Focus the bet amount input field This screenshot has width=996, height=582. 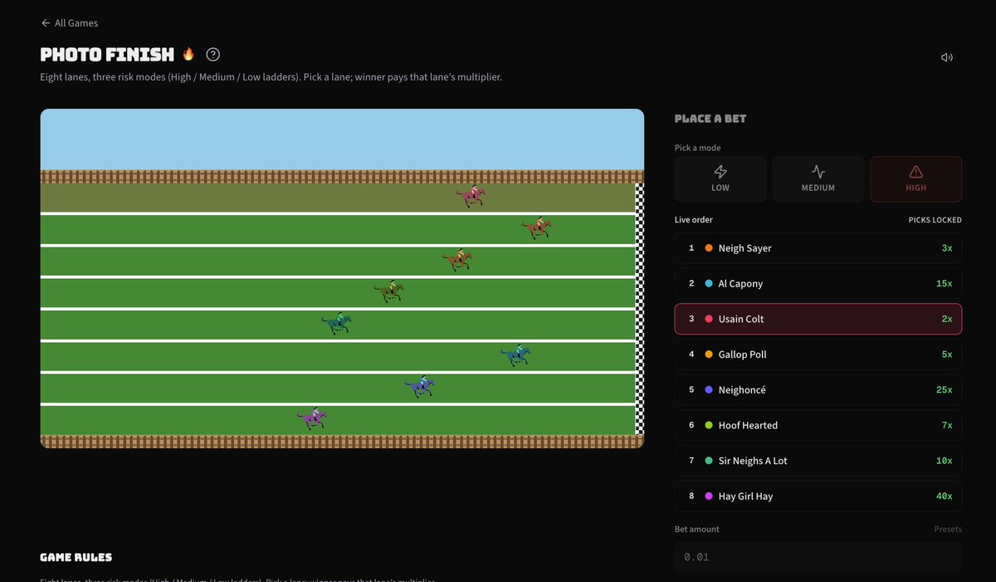click(818, 557)
